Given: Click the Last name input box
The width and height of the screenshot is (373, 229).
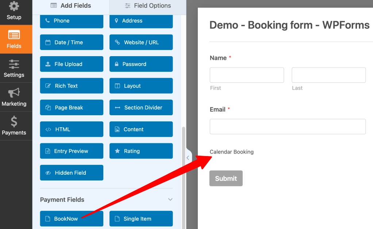Looking at the screenshot, I should pyautogui.click(x=328, y=75).
